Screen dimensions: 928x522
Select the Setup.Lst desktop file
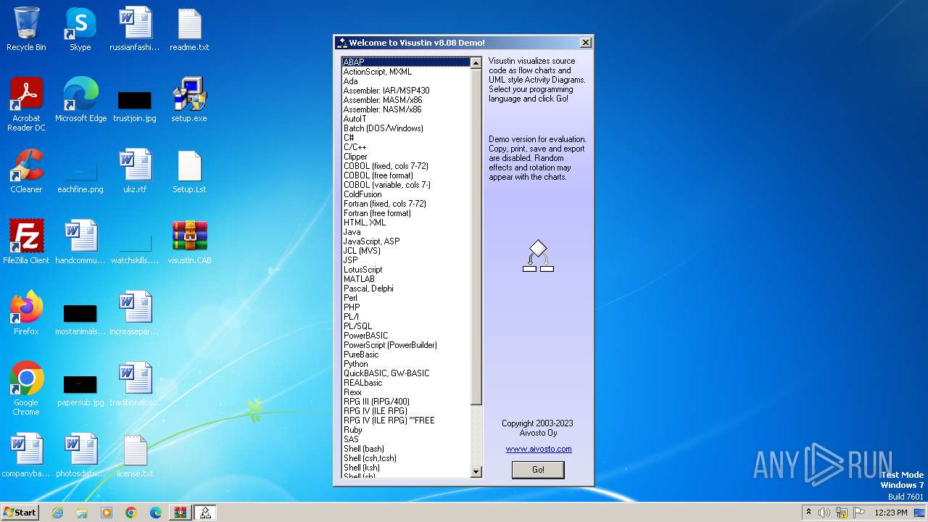click(x=189, y=171)
